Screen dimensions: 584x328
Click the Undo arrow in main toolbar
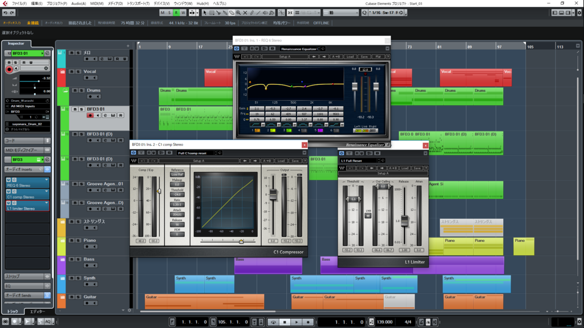[x=5, y=13]
